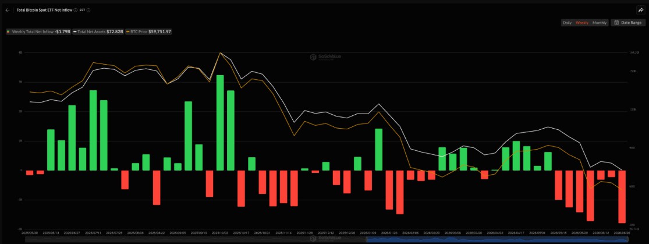Image resolution: width=649 pixels, height=244 pixels.
Task: Click the 2026/01/09 date label
Action: [368, 234]
